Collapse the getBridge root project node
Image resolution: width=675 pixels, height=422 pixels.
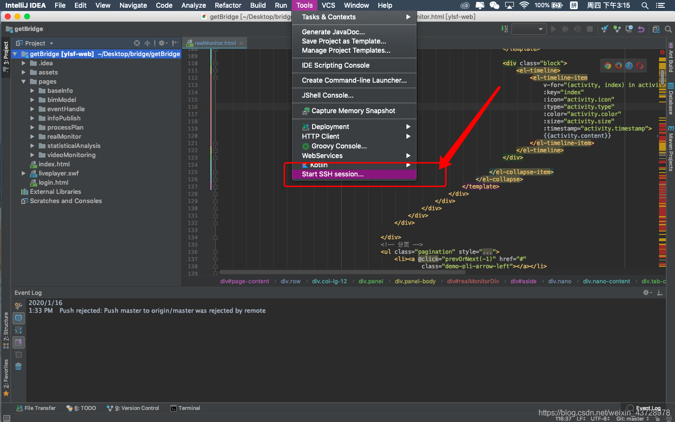(15, 54)
